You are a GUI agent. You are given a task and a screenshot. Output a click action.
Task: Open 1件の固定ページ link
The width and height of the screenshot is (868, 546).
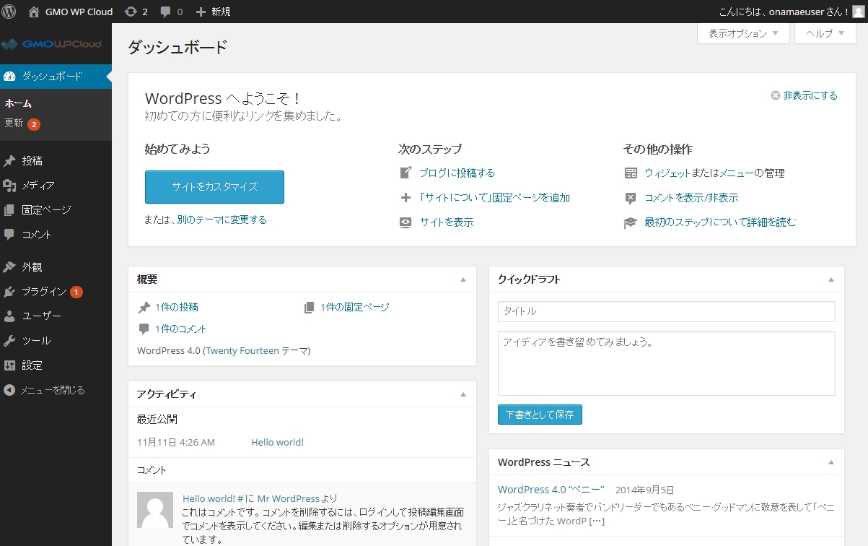355,307
